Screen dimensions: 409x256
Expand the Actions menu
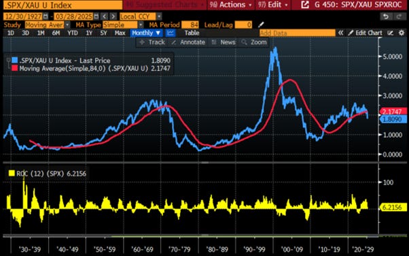click(231, 5)
